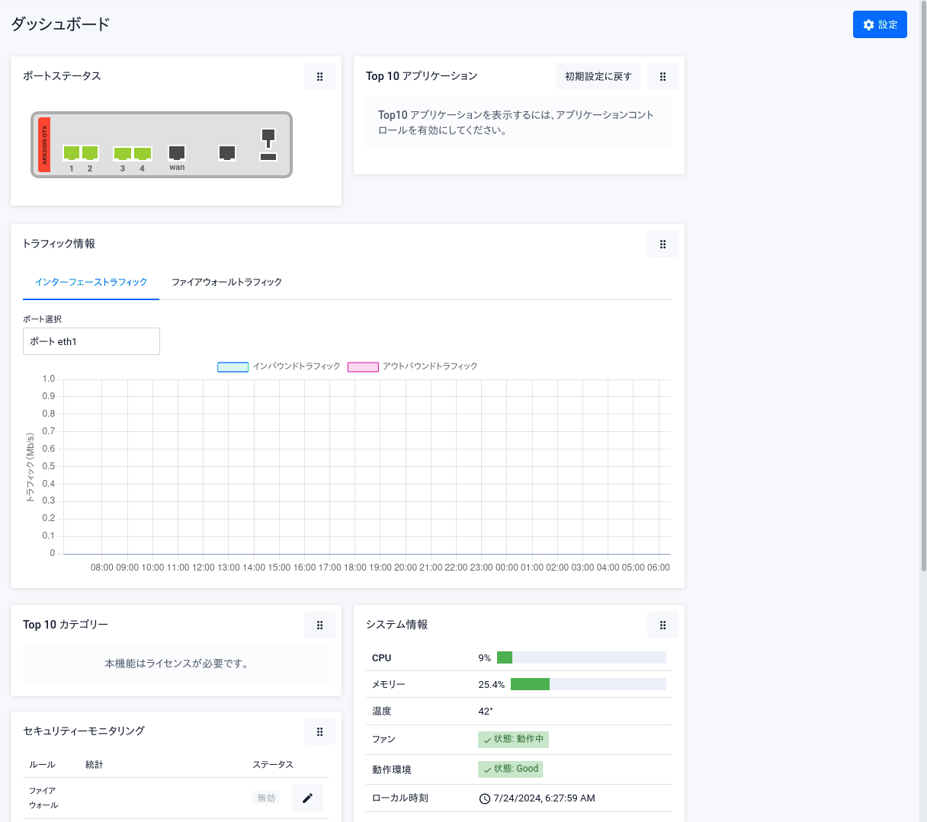Click the traffic information widget grip icon
Image resolution: width=927 pixels, height=822 pixels.
point(662,244)
